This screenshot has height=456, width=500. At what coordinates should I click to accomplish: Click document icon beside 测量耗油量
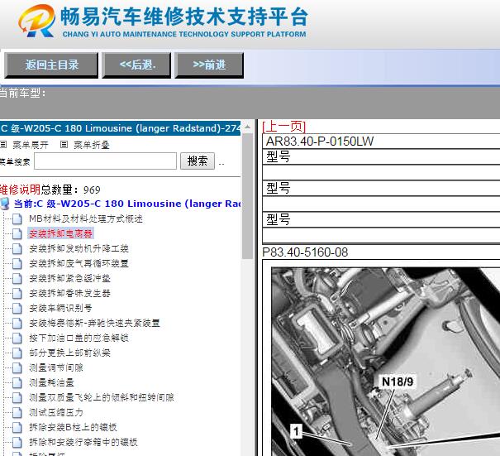pyautogui.click(x=17, y=382)
